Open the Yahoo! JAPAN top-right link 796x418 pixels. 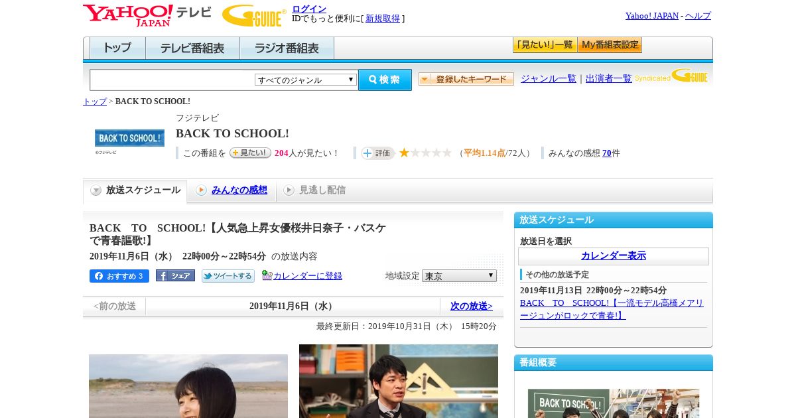tap(652, 16)
